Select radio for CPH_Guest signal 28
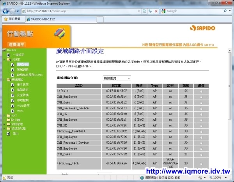This screenshot has width=234, height=182. tap(201, 155)
